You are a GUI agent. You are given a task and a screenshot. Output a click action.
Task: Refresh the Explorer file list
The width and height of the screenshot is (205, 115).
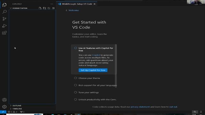click(x=49, y=8)
